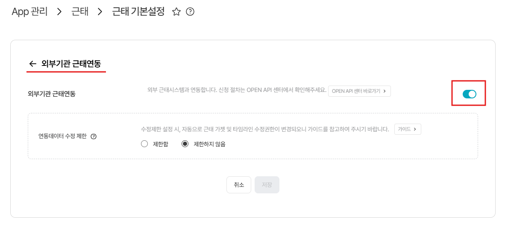
Task: Click the breadcrumb chevron after App 관리
Action: [59, 12]
